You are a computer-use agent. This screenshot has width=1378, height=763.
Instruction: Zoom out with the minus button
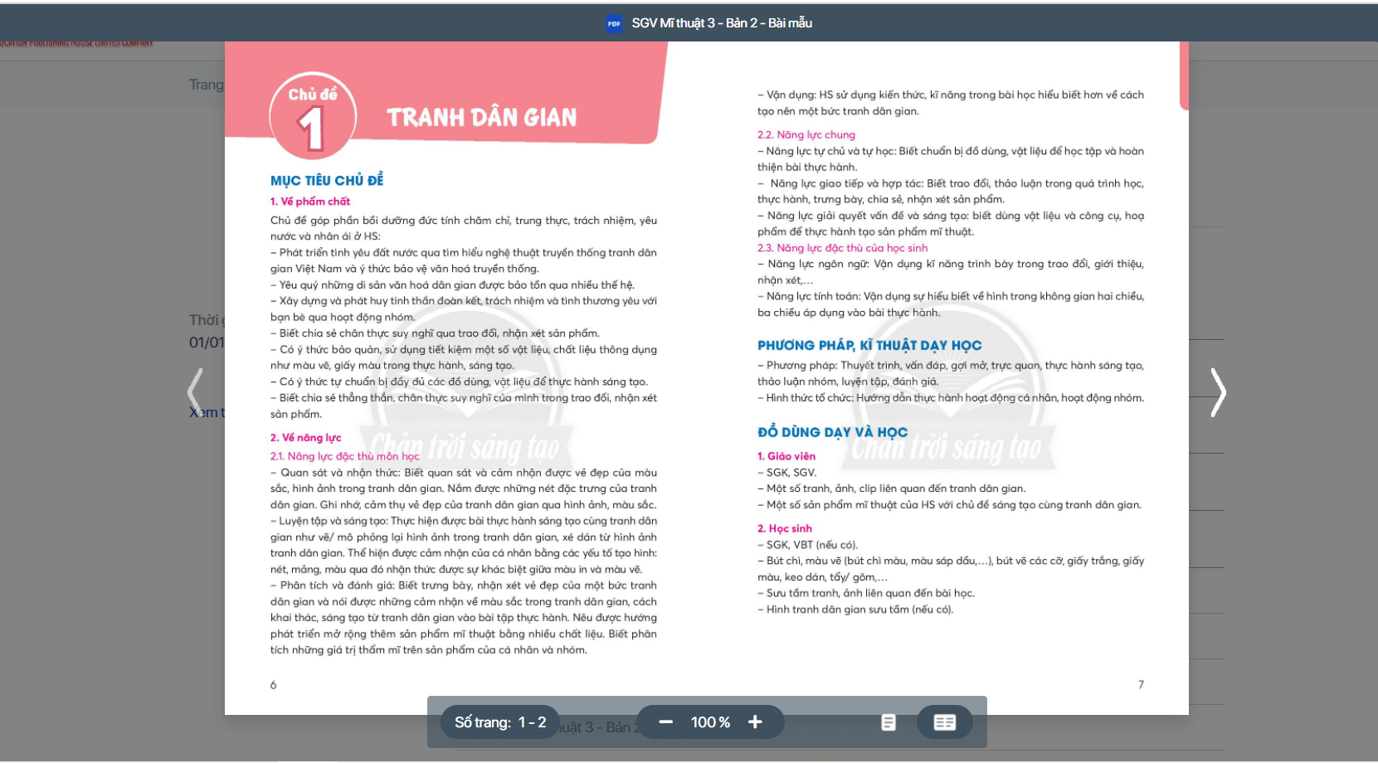click(x=665, y=722)
